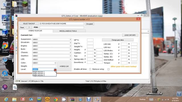Image resolution: width=182 pixels, height=102 pixels.
Task: Enable all tires checkbox
Action: coord(90,69)
